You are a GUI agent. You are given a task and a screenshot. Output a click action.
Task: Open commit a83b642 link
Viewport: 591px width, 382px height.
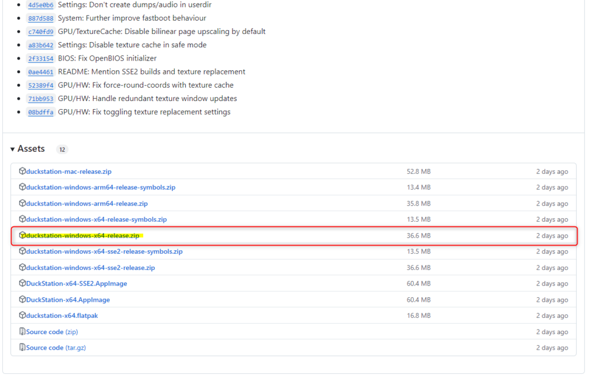[41, 45]
